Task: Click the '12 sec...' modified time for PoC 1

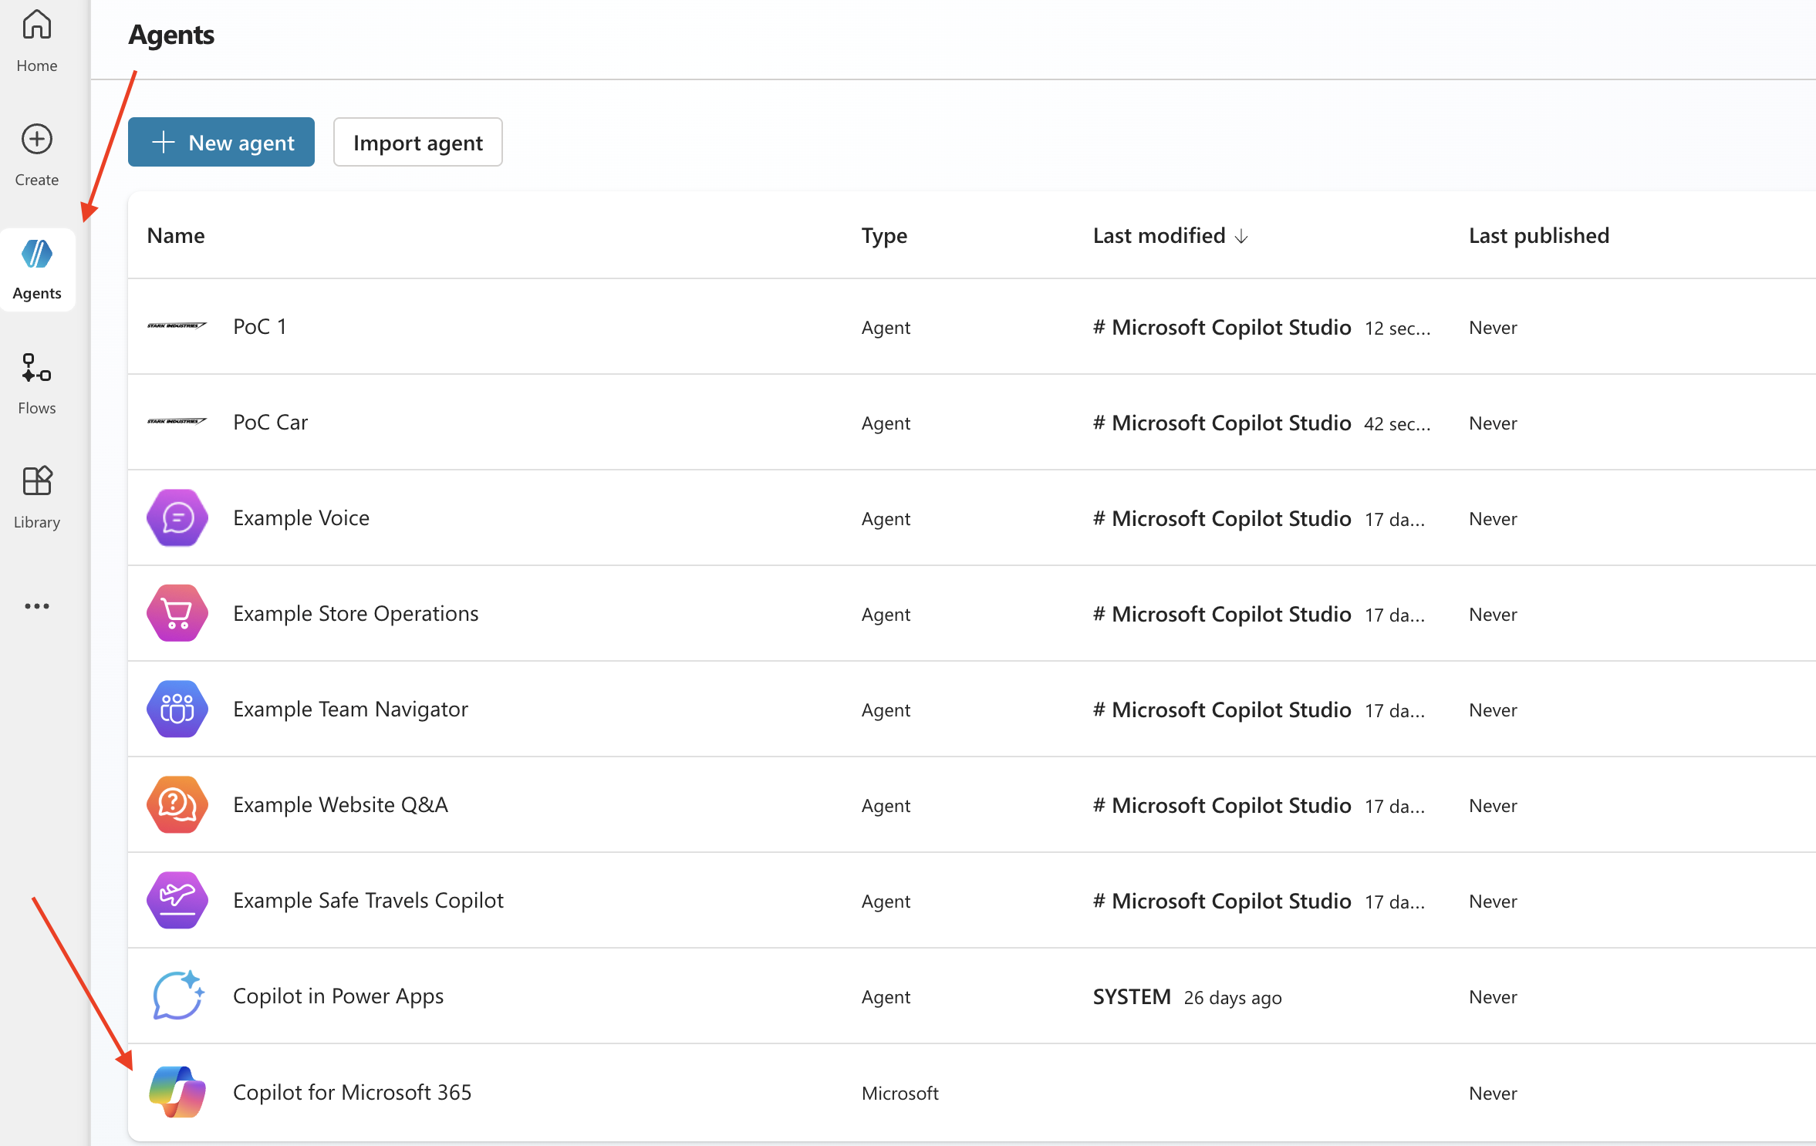Action: point(1398,328)
